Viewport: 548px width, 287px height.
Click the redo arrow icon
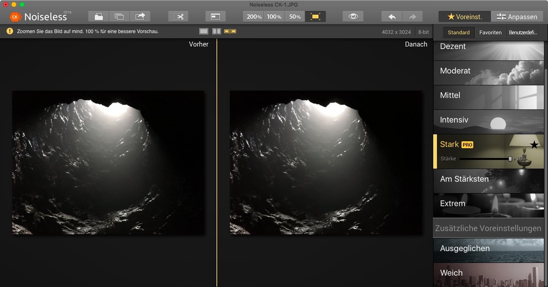tap(412, 17)
